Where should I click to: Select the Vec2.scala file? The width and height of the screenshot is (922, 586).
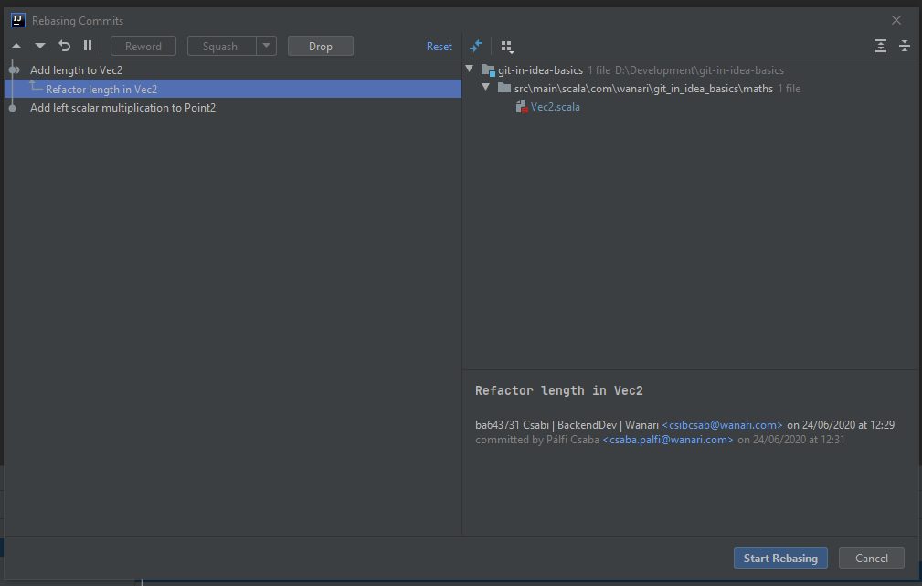coord(555,106)
